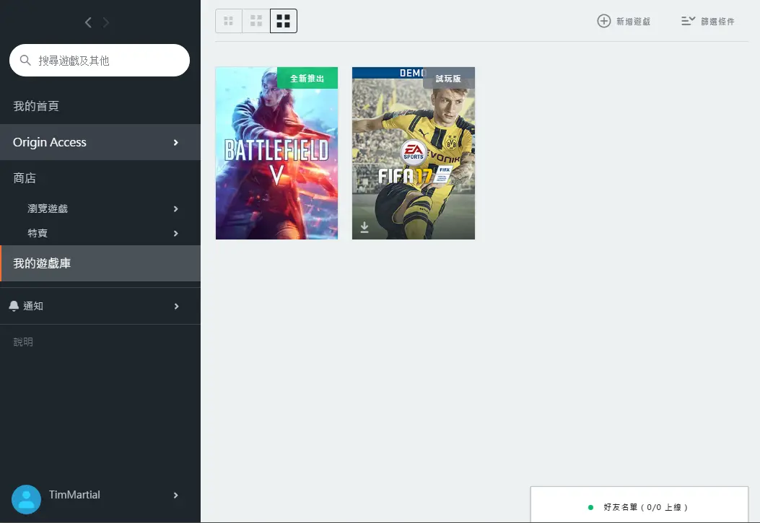Click the 通知 bell icon
760x523 pixels.
14,306
